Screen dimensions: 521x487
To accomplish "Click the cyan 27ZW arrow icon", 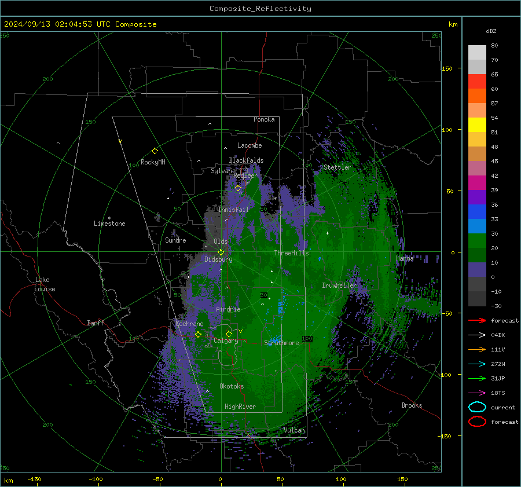I will click(477, 364).
